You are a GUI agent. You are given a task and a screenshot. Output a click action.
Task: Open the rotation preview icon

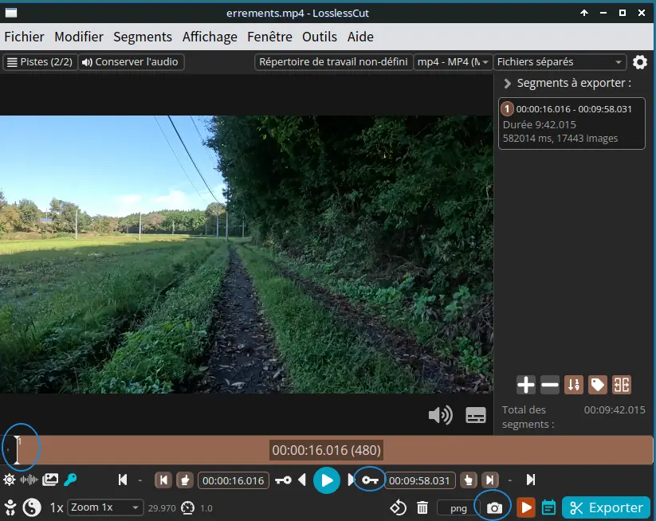[x=398, y=507]
